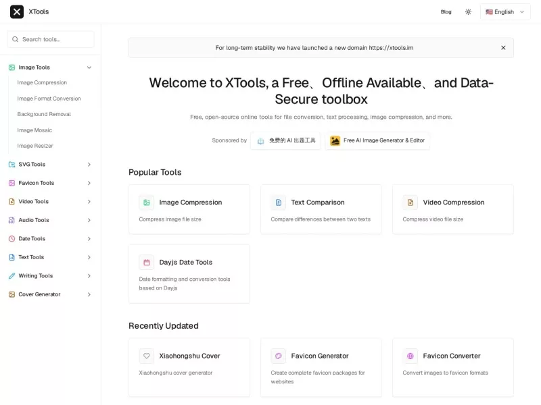Click the Image Tools label in sidebar
Viewport: 541px width, 405px height.
click(34, 67)
